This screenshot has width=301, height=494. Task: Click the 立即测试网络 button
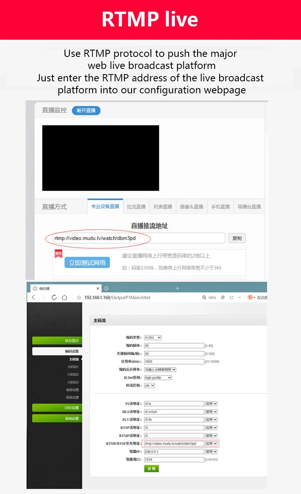87,262
